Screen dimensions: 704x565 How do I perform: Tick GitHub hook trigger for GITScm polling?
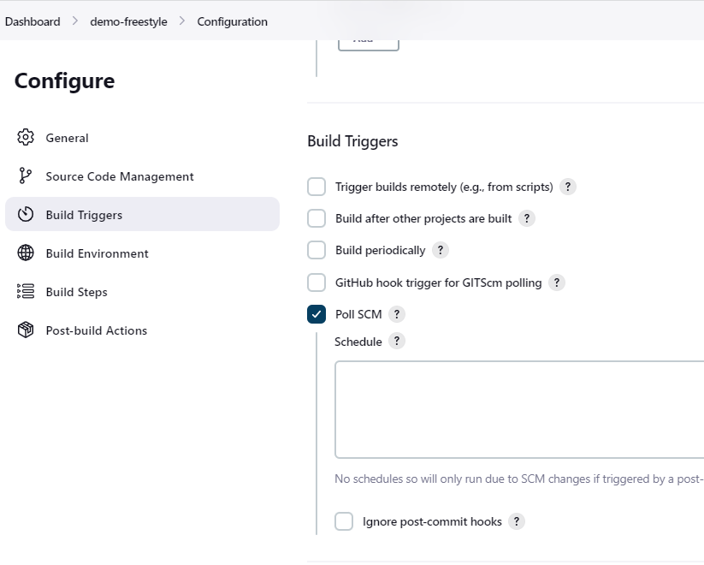(317, 282)
